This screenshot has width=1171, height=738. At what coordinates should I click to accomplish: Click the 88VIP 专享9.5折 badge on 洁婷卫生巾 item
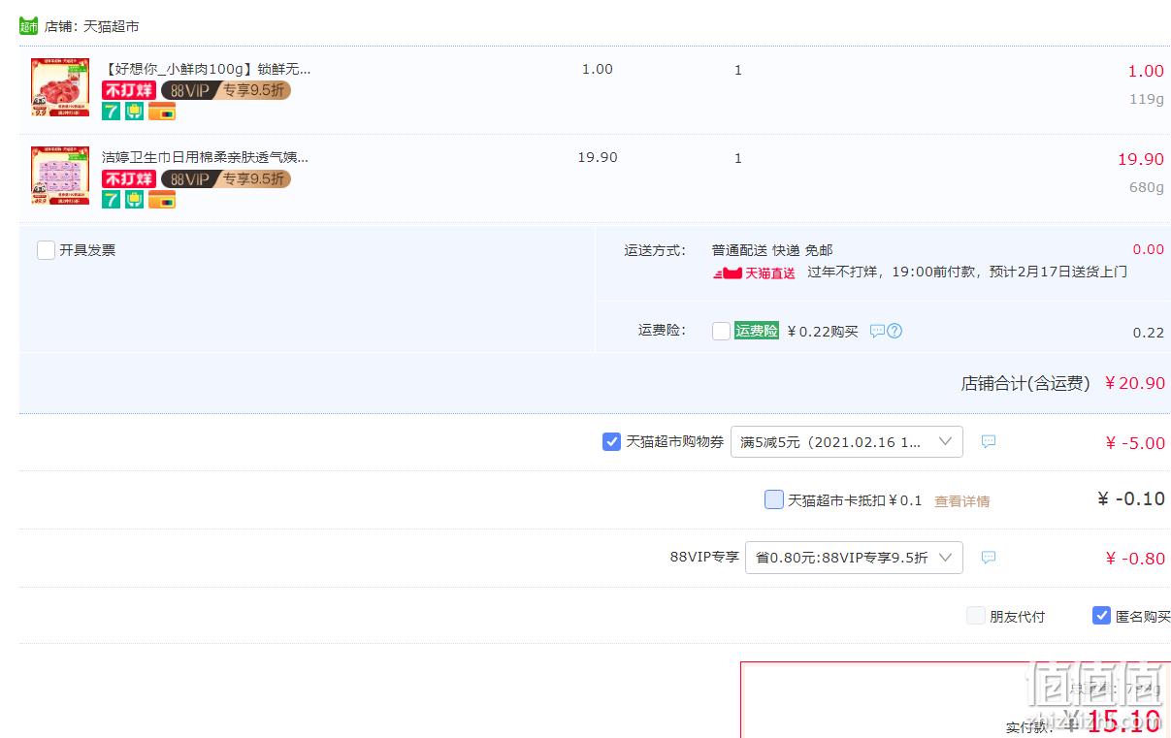pos(226,178)
